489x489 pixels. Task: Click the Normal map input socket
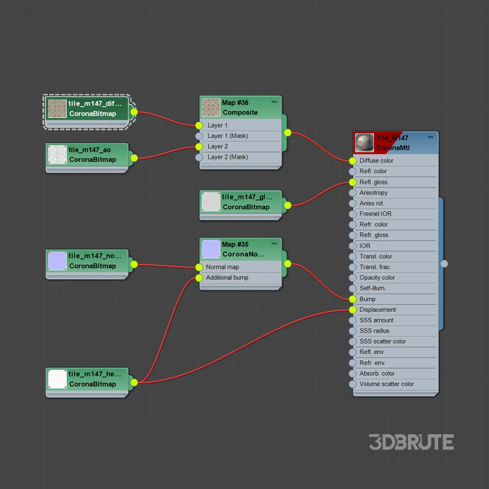[199, 267]
